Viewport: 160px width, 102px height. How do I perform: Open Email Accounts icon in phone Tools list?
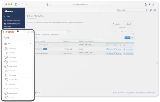click(6, 48)
